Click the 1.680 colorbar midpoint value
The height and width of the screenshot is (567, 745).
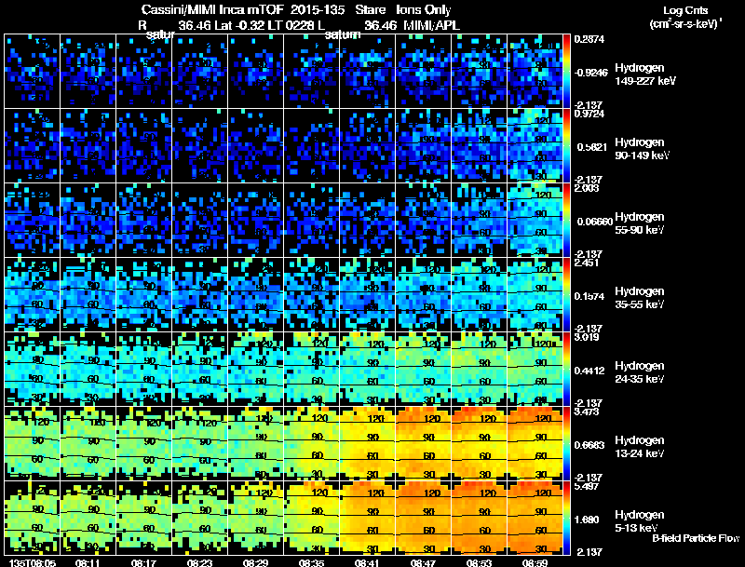pyautogui.click(x=587, y=520)
